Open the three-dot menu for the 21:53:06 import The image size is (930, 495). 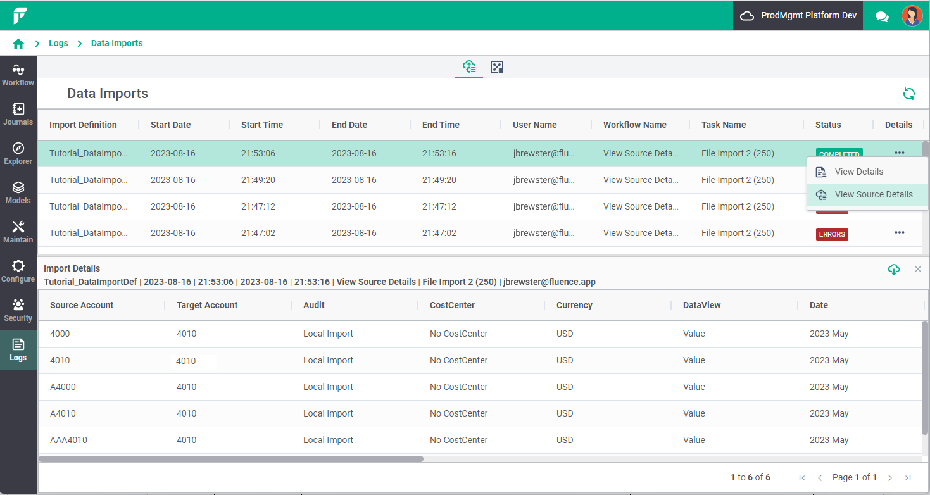(899, 153)
